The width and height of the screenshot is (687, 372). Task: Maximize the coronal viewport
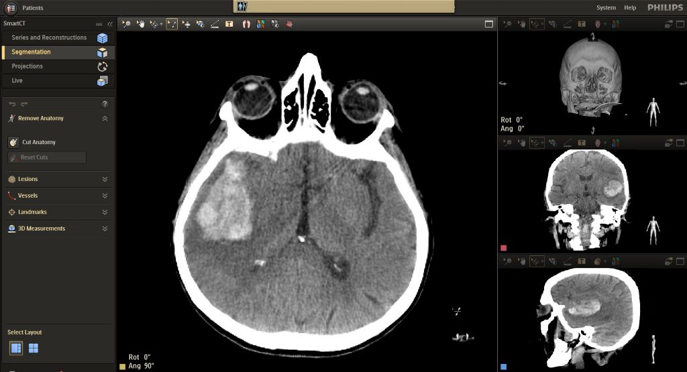[x=680, y=143]
